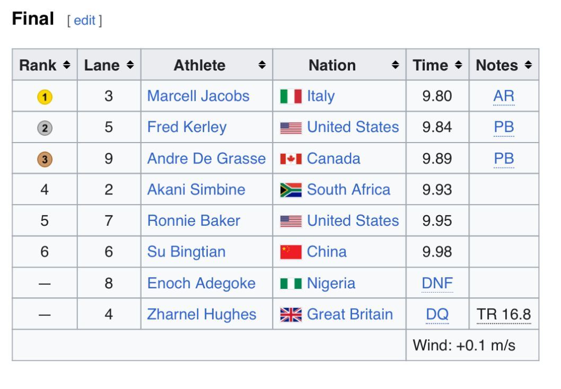The width and height of the screenshot is (561, 389).
Task: Click the Great Britain flag icon
Action: (291, 315)
